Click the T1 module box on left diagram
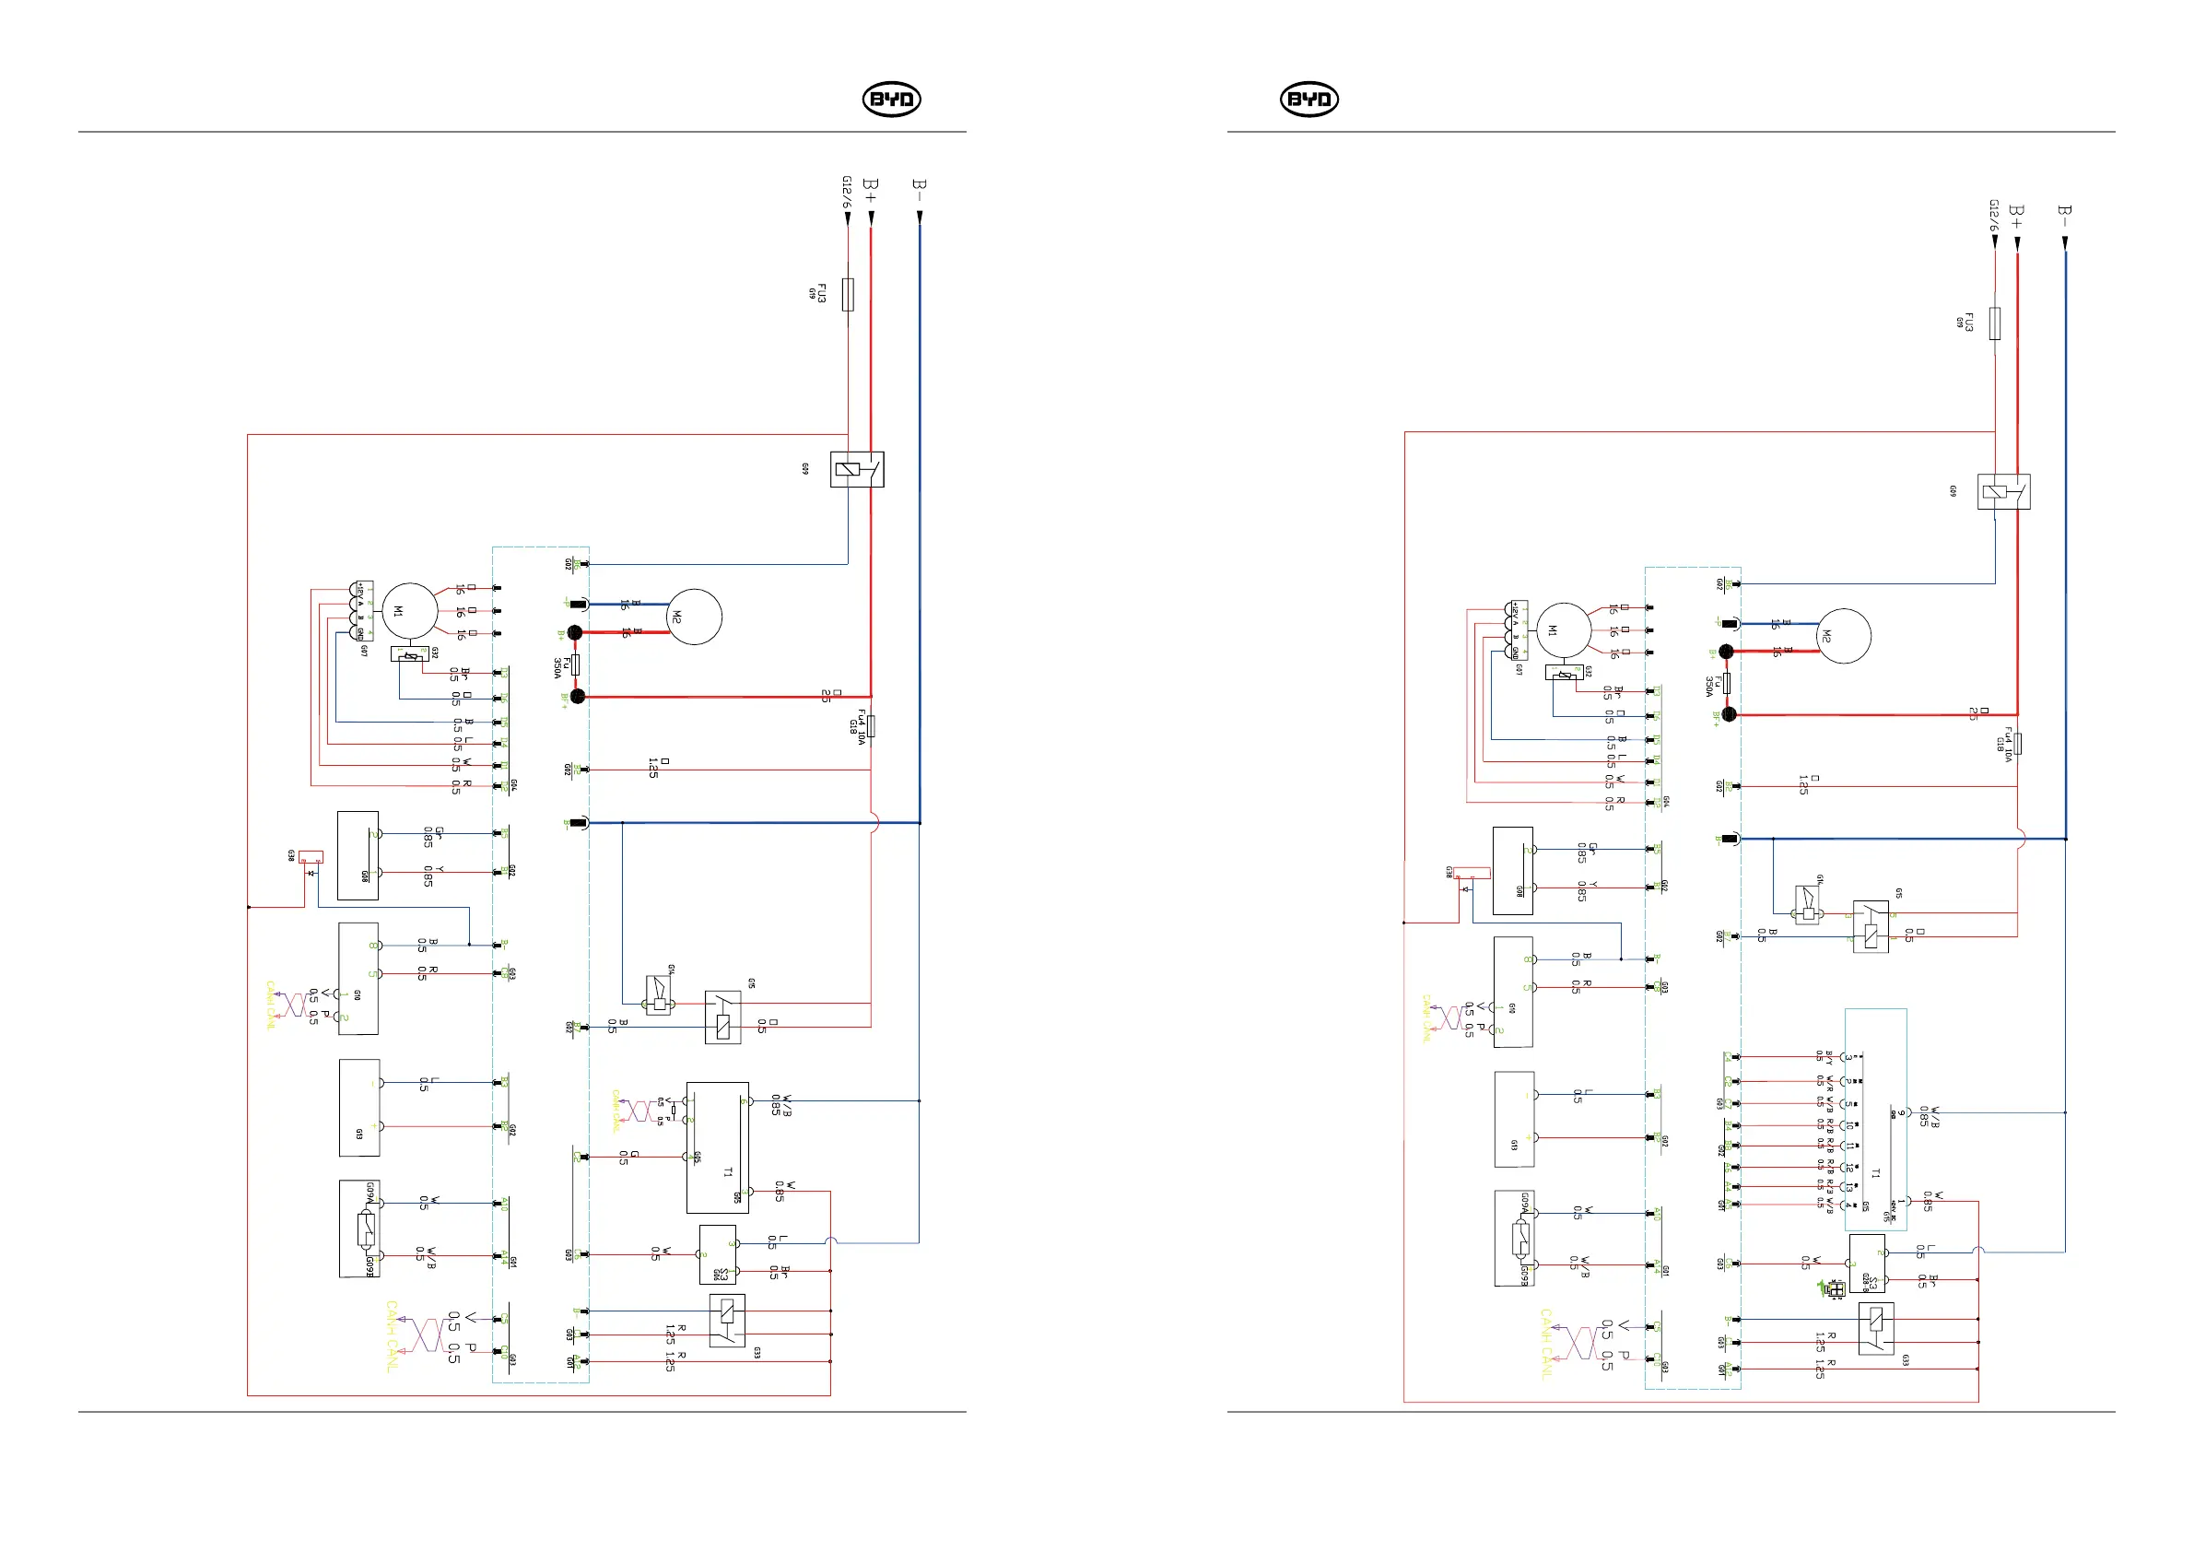The image size is (2194, 1552). click(717, 1146)
